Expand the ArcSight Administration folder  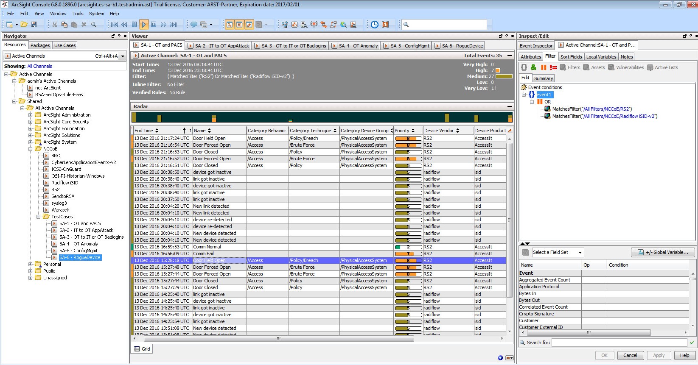tap(31, 115)
